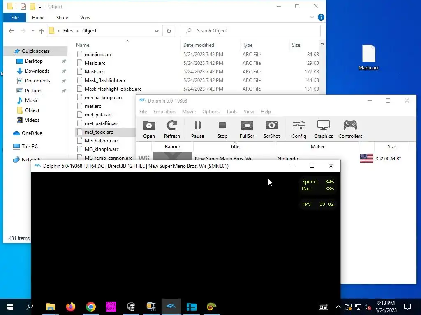The image size is (421, 315).
Task: Refresh the Object folder in Explorer
Action: [169, 31]
